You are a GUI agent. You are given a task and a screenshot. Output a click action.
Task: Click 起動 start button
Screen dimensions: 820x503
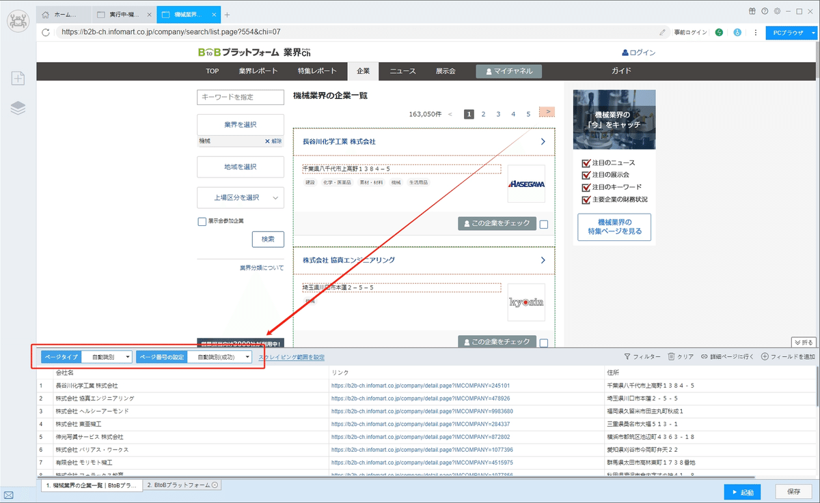[742, 491]
